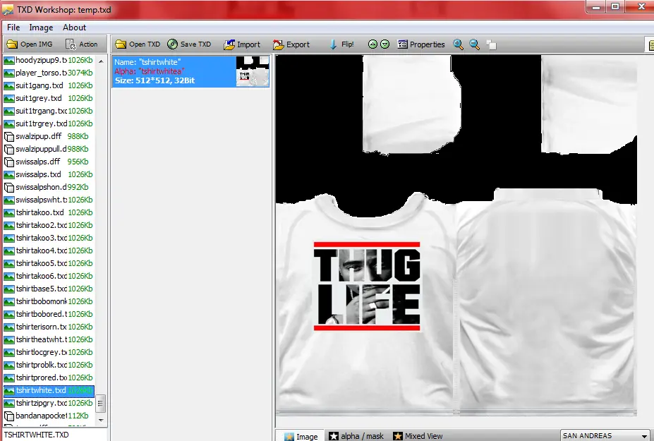Click file list scrollbar up arrow
654x441 pixels.
(101, 61)
